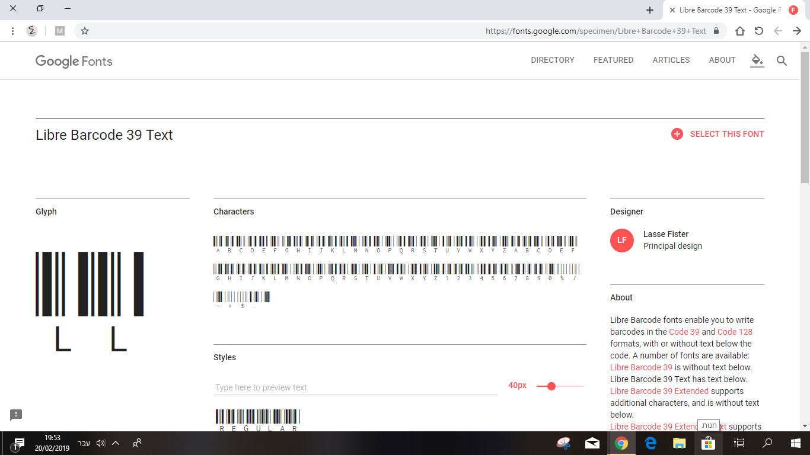Open the feedback exclamation icon
Screen dimensions: 810x455
[x=16, y=415]
